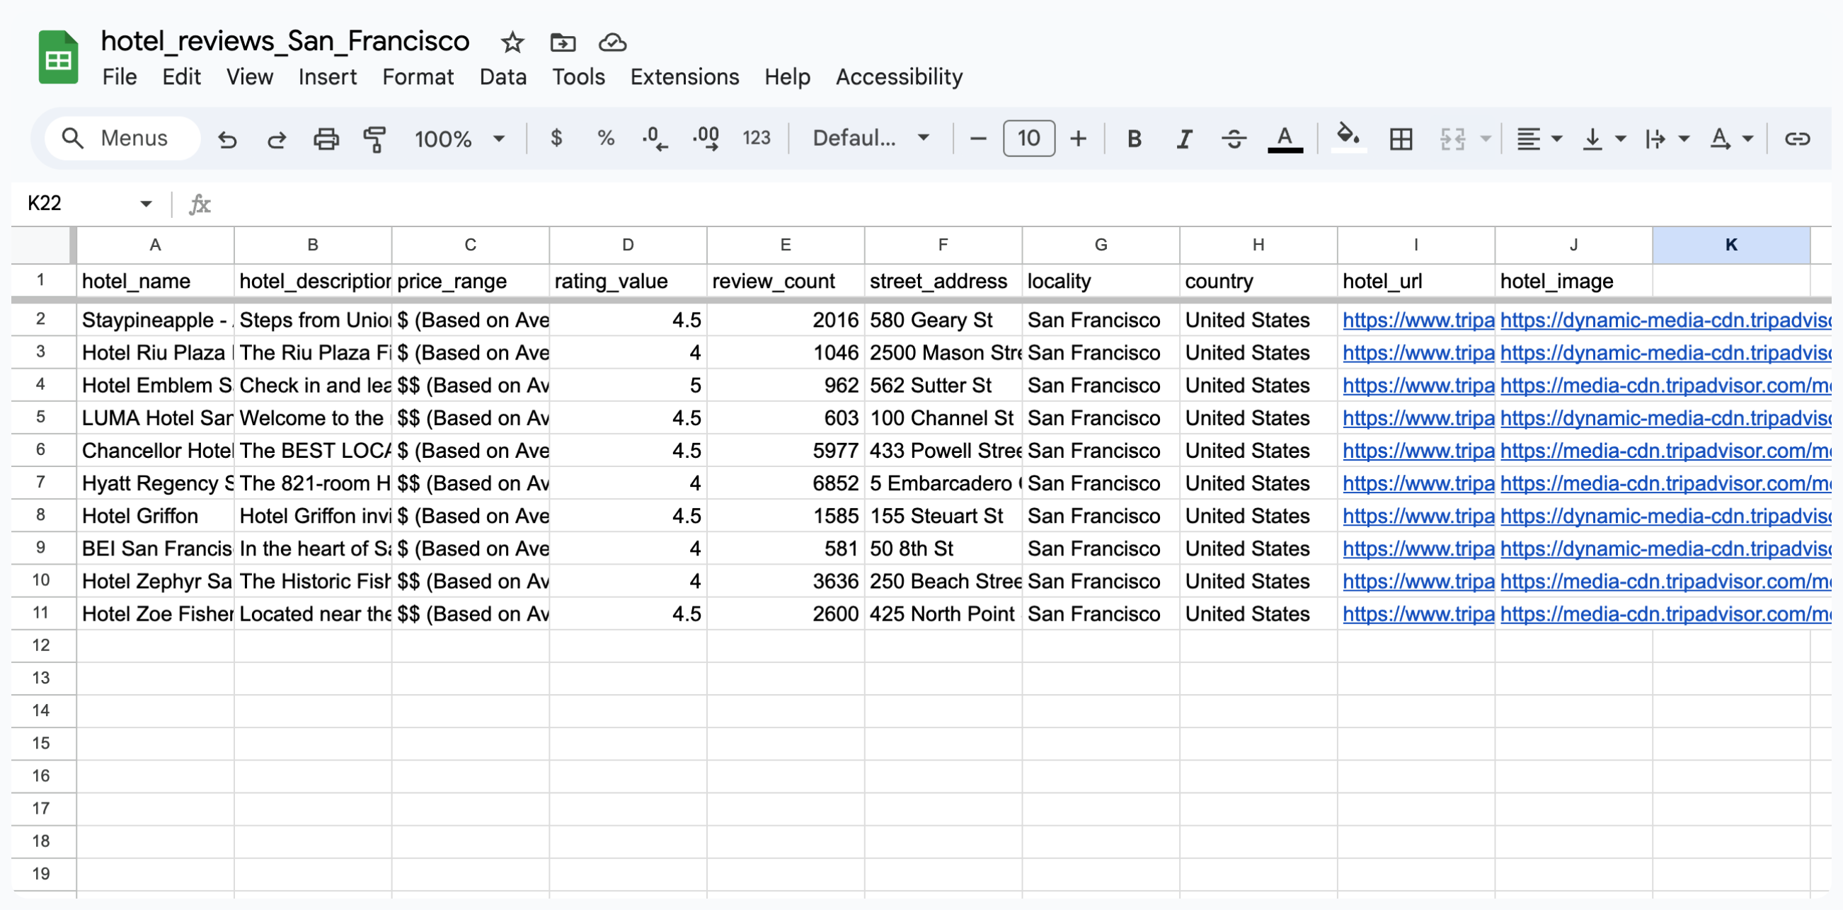Open the Accessibility menu
1843x910 pixels.
900,76
